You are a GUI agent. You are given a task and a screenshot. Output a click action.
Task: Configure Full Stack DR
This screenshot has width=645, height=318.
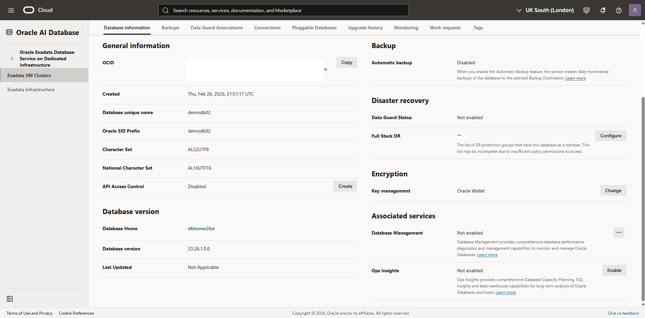(611, 136)
